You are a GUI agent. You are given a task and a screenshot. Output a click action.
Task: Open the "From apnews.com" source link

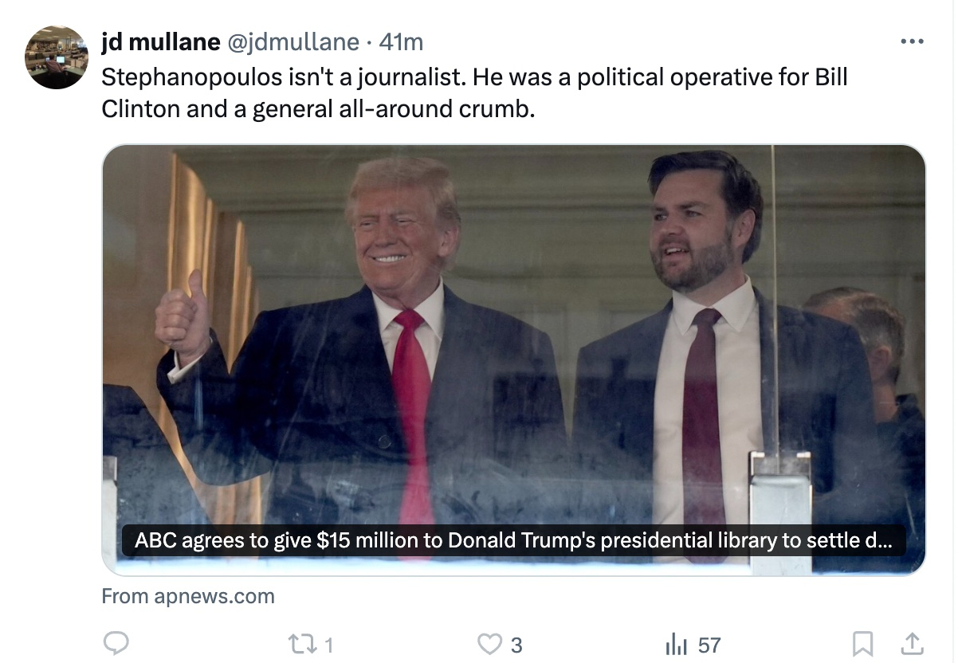pyautogui.click(x=188, y=596)
